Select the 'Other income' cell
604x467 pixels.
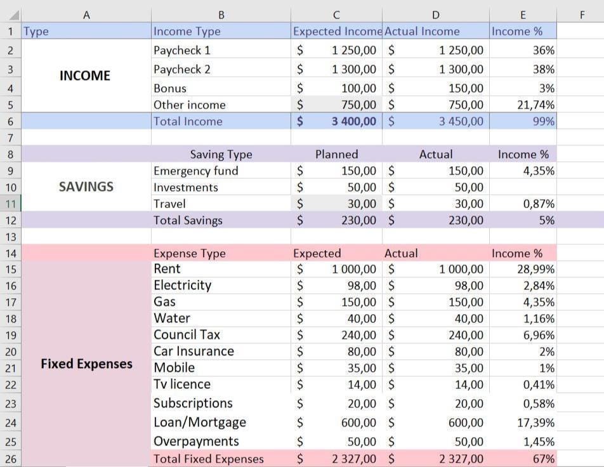221,105
